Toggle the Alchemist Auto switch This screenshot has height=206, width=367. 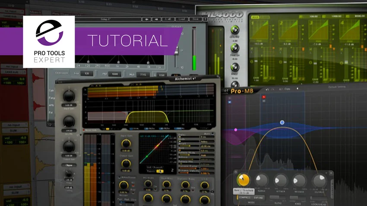(x=212, y=134)
